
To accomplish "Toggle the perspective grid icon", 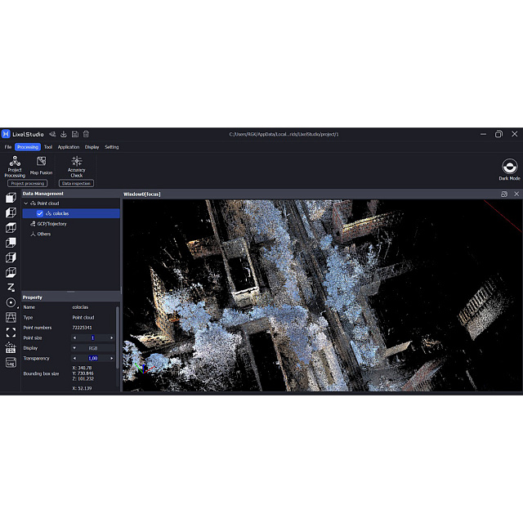I will (11, 318).
